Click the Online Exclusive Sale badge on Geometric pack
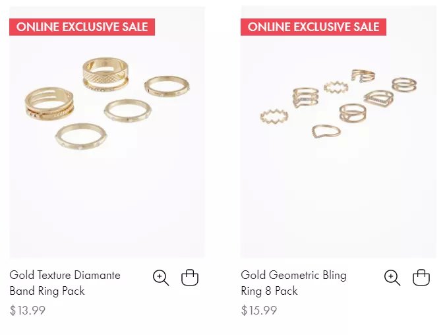The height and width of the screenshot is (335, 447). (x=313, y=27)
